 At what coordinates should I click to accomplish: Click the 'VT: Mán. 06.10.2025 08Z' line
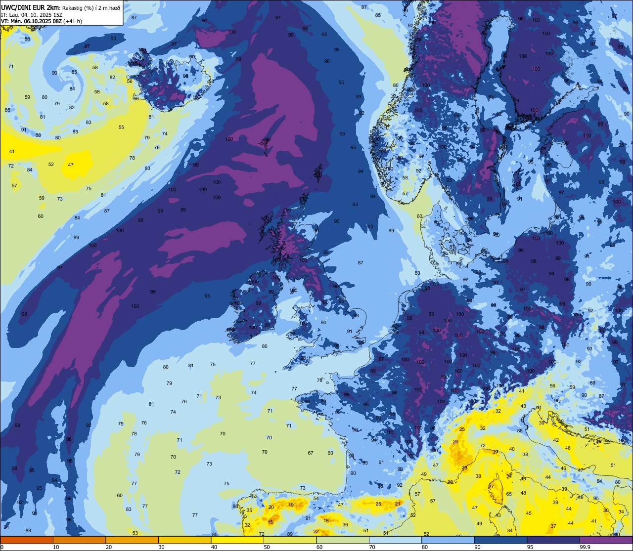[x=31, y=21]
